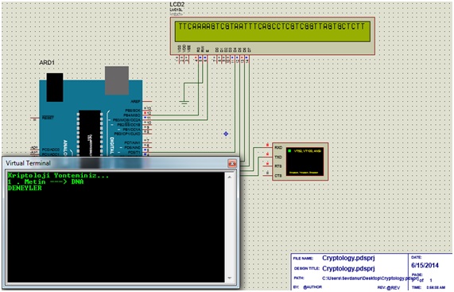Viewport: 454px width, 292px height.
Task: Click the Cryptology.pdsprj file name field
Action: coord(348,258)
